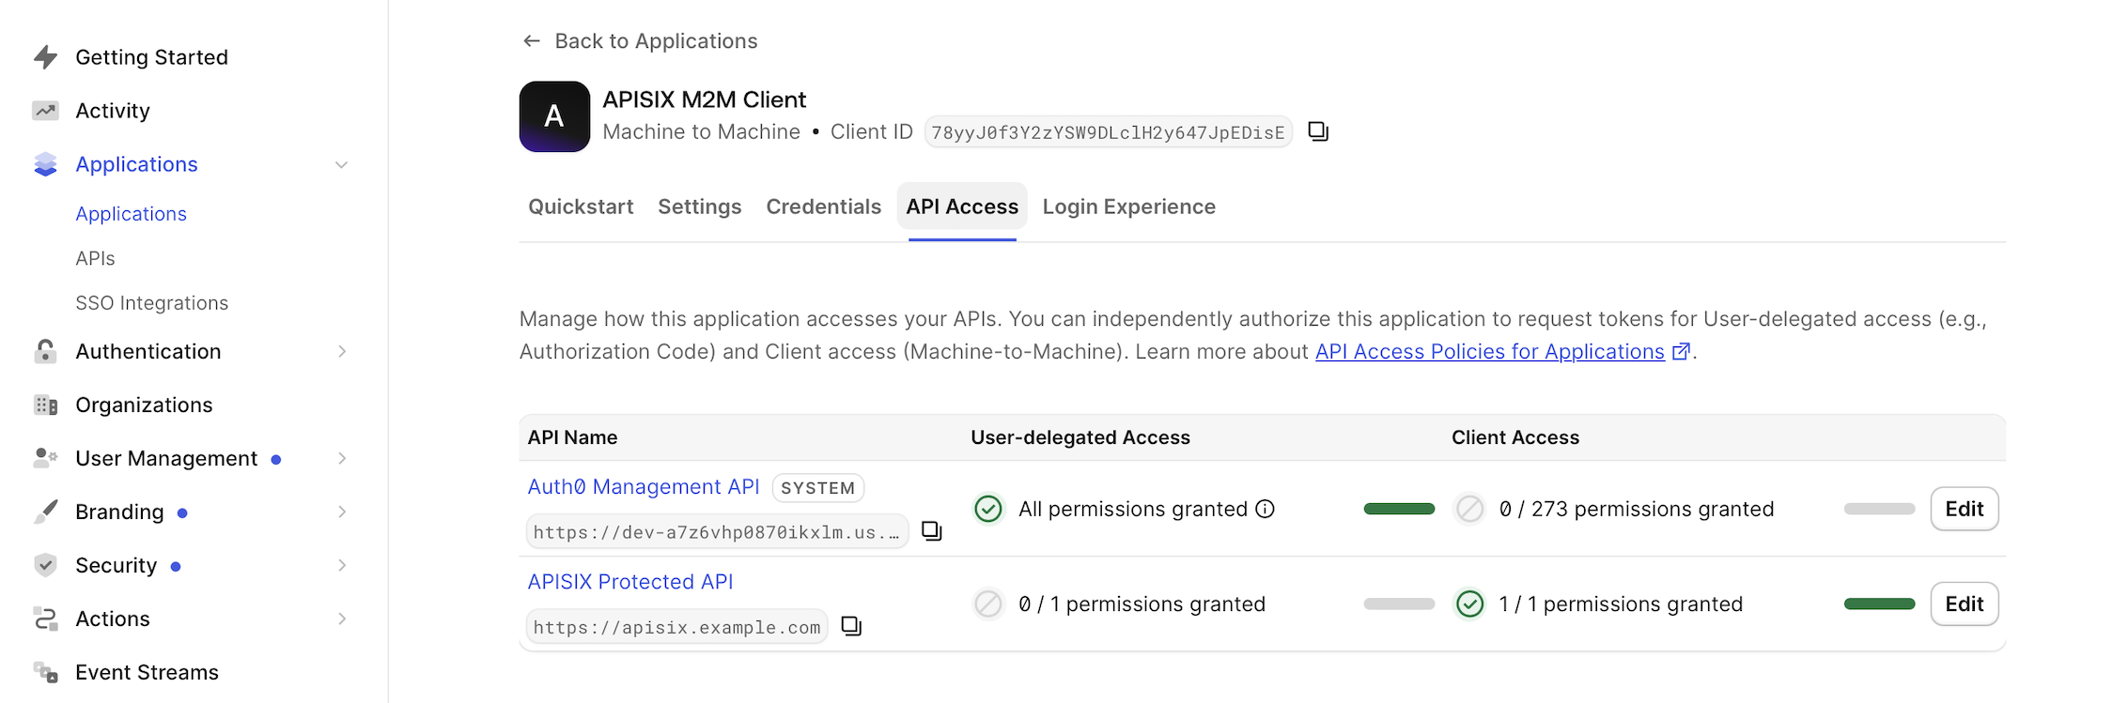2128x703 pixels.
Task: Click the external link icon after API Access Policies
Action: pos(1681,352)
